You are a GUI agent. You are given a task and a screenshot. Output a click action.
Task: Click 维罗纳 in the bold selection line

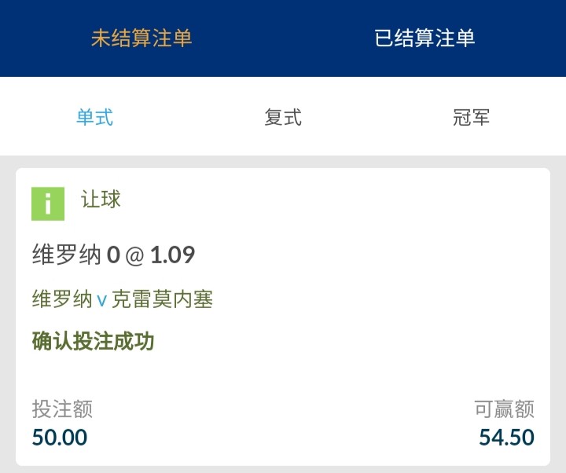pyautogui.click(x=67, y=255)
